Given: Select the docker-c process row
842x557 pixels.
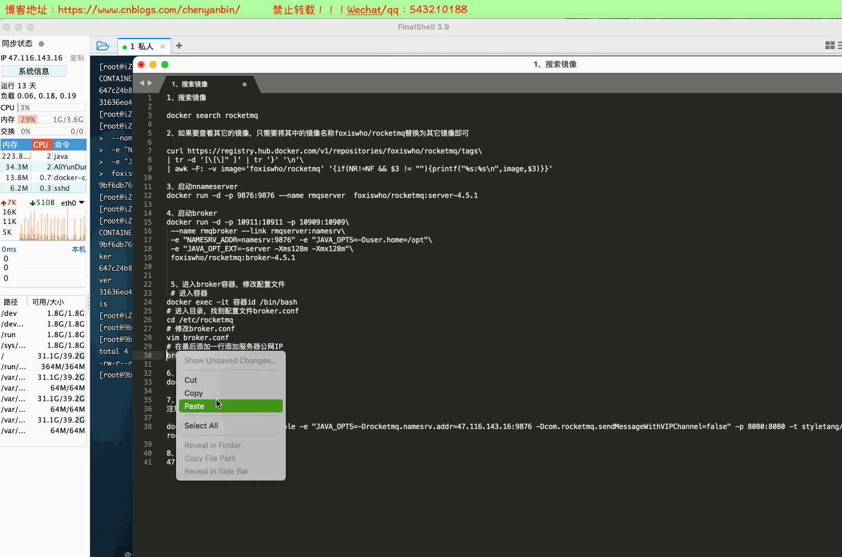Looking at the screenshot, I should point(43,178).
